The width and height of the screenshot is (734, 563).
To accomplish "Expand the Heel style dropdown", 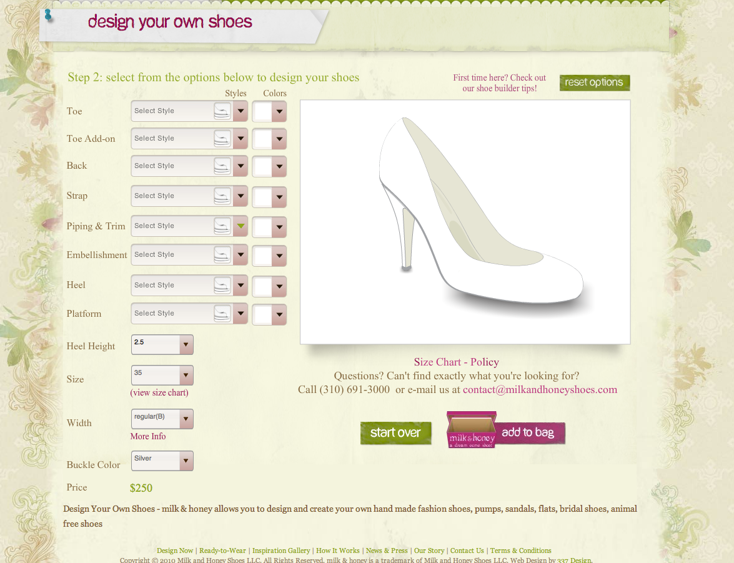I will point(241,285).
